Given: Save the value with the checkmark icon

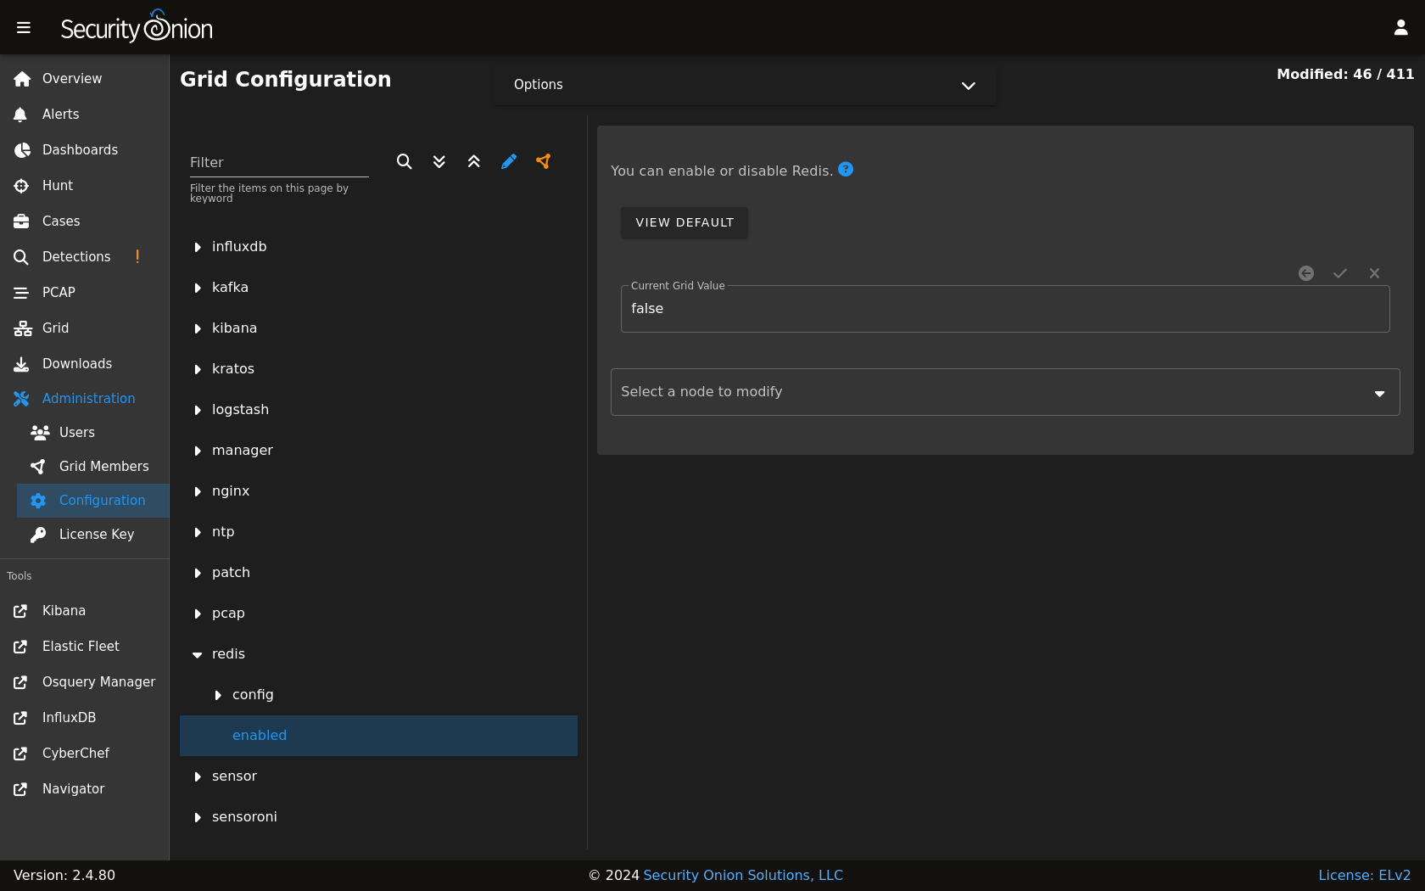Looking at the screenshot, I should click(1340, 273).
